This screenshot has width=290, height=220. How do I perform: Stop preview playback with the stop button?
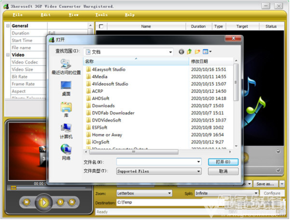[x=60, y=202]
